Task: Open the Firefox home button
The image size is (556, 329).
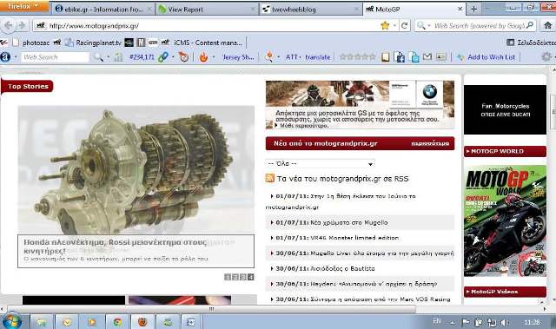Action: pos(548,25)
